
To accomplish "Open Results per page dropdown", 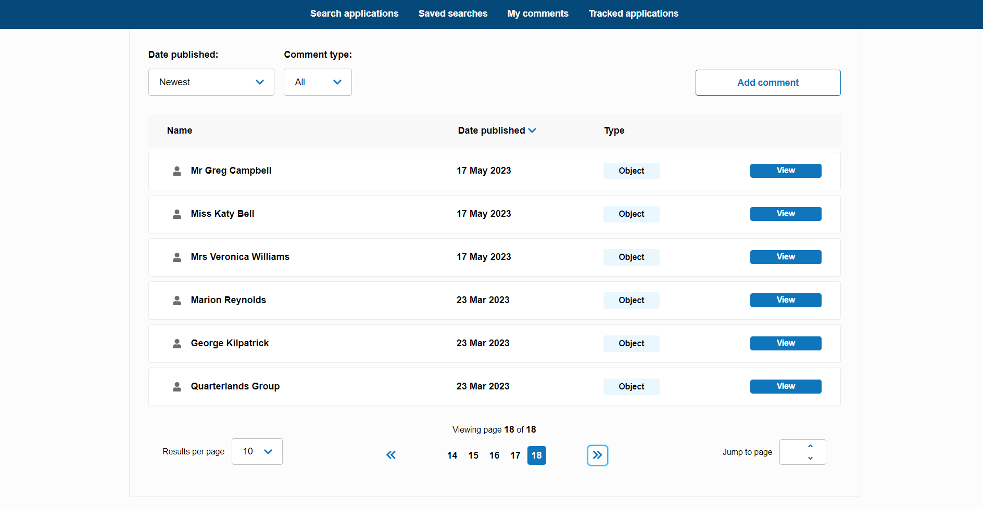I will 257,451.
